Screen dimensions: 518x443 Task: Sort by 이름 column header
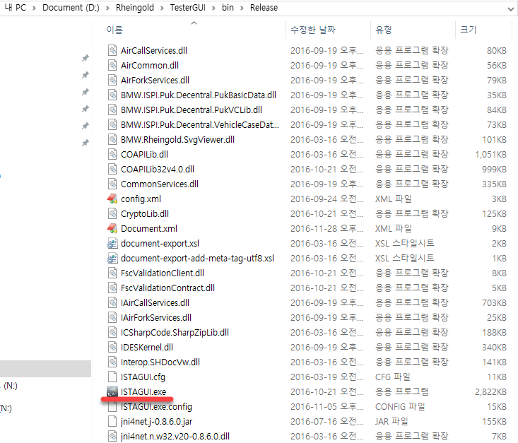click(x=114, y=30)
